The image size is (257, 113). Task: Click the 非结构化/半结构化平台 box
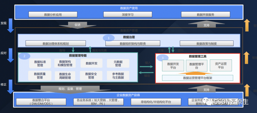tap(156, 102)
